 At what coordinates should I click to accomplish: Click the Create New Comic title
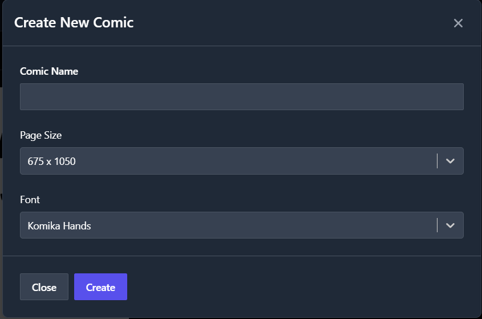click(74, 23)
